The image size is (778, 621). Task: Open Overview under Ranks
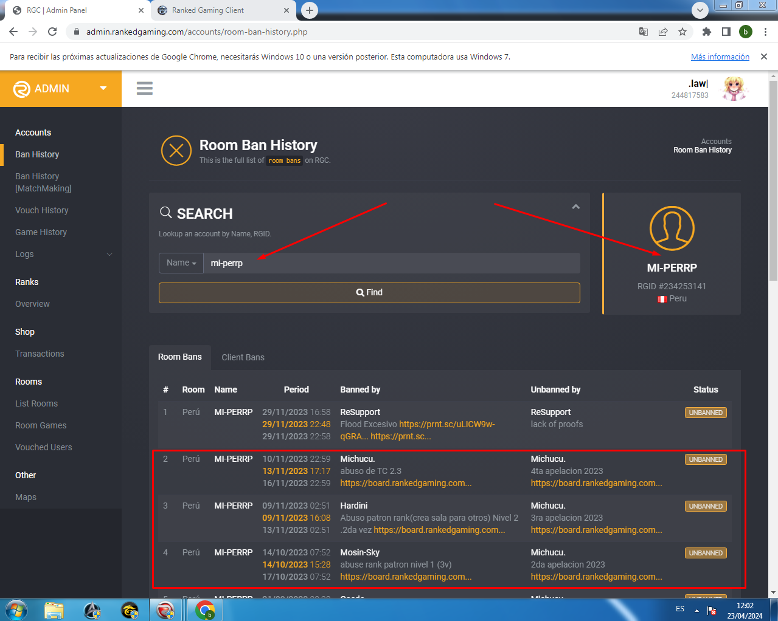[32, 304]
